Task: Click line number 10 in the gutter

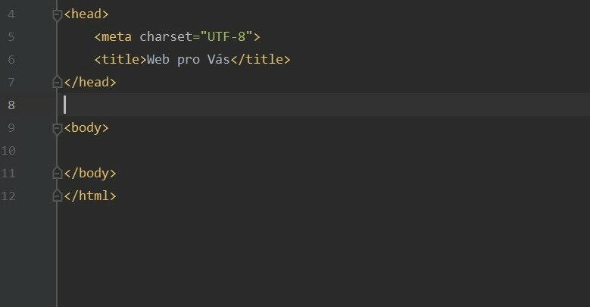Action: [8, 151]
